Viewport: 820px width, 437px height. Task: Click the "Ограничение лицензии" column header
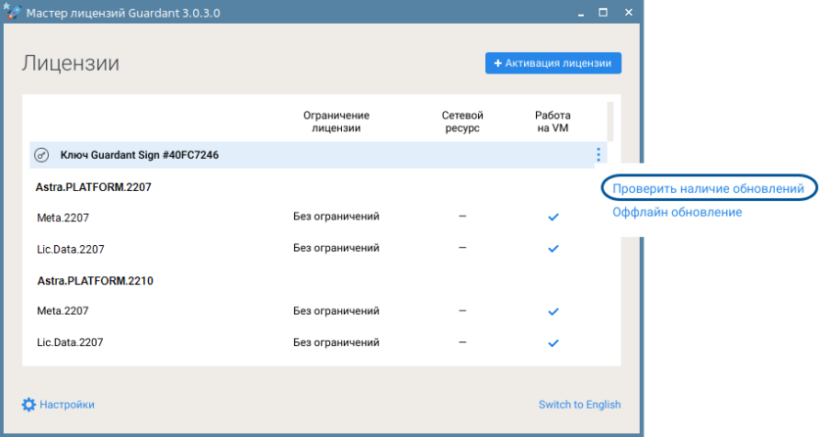point(336,121)
